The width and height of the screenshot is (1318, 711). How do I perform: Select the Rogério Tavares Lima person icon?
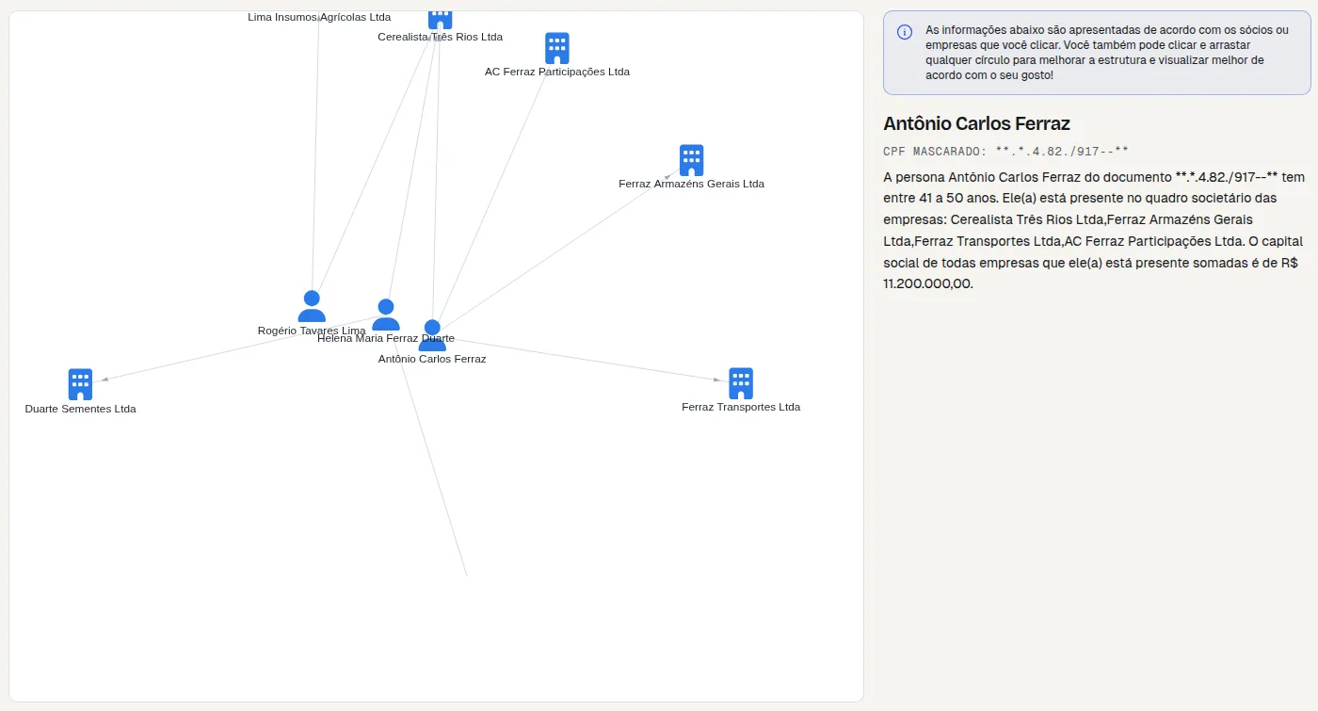pyautogui.click(x=312, y=306)
